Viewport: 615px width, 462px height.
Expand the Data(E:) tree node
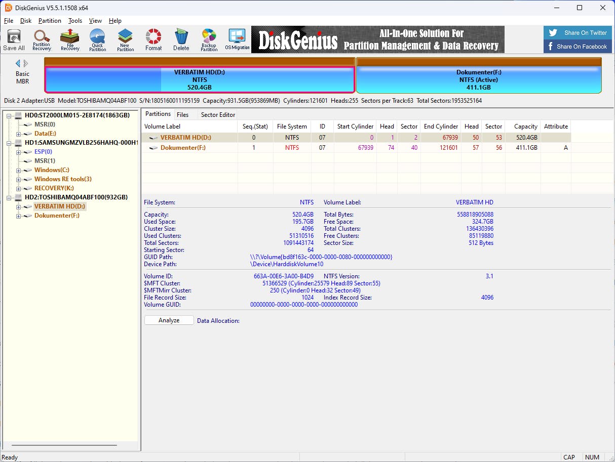pos(19,134)
